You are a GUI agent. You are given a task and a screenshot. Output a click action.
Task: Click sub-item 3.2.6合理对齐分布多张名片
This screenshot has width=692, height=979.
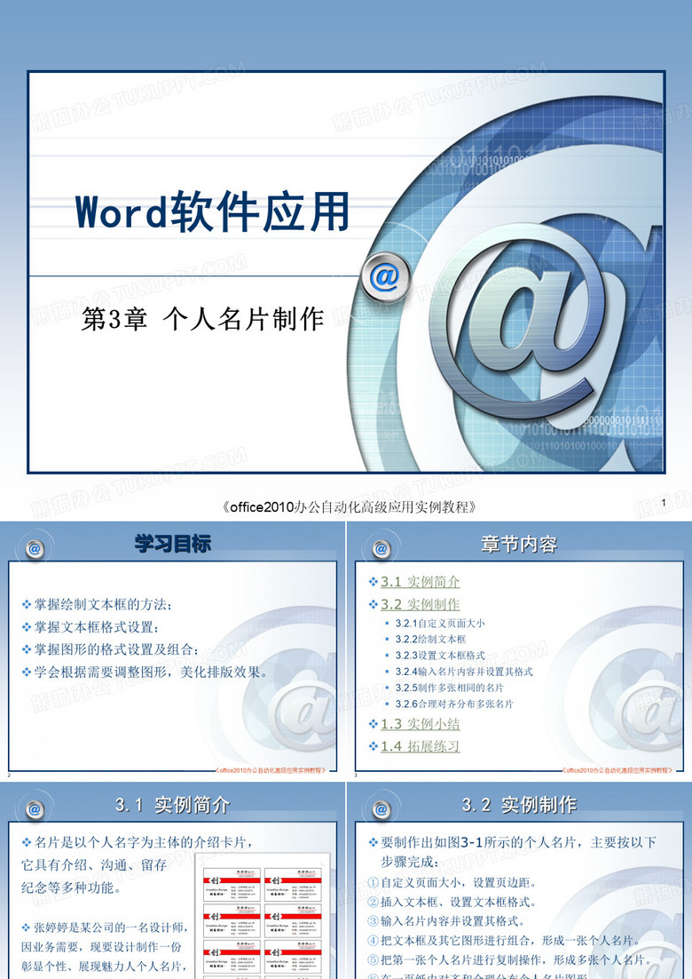tap(454, 704)
